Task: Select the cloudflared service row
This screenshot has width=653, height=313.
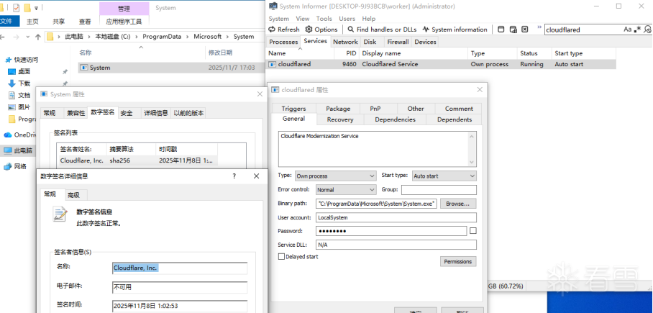Action: [441, 64]
